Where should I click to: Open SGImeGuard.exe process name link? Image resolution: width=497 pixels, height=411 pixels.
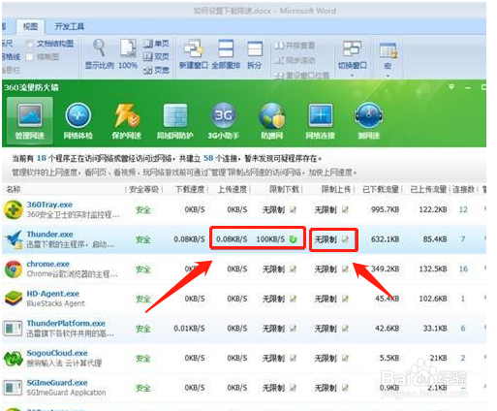pos(57,383)
